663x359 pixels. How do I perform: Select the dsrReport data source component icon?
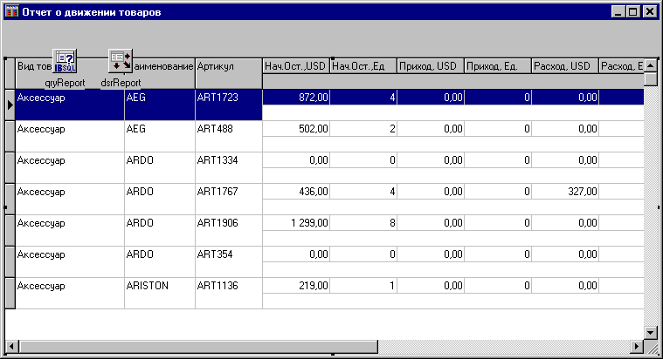(x=121, y=61)
